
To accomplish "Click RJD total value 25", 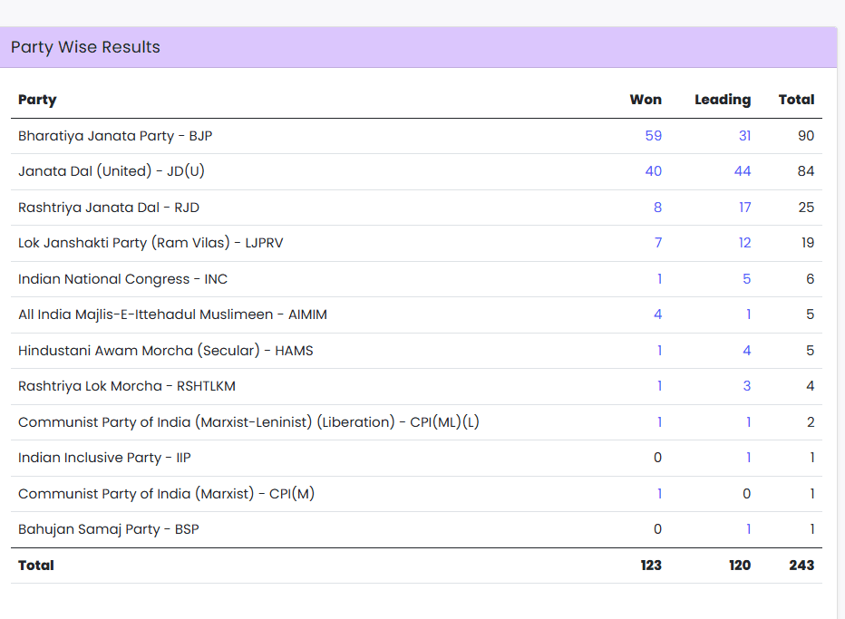I will click(x=806, y=208).
